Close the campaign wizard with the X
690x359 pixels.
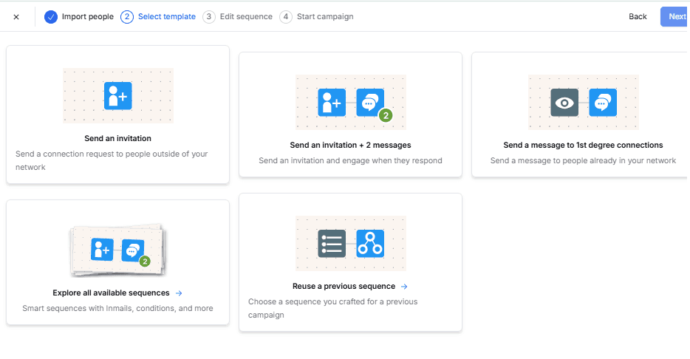pos(16,17)
